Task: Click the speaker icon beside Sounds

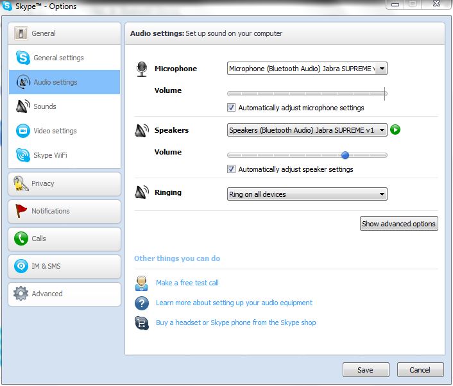Action: click(23, 106)
